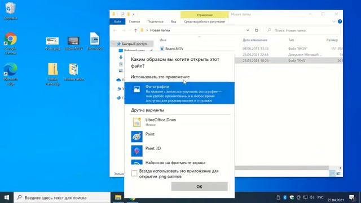
Task: Switch input language РУС indicator
Action: coord(320,197)
